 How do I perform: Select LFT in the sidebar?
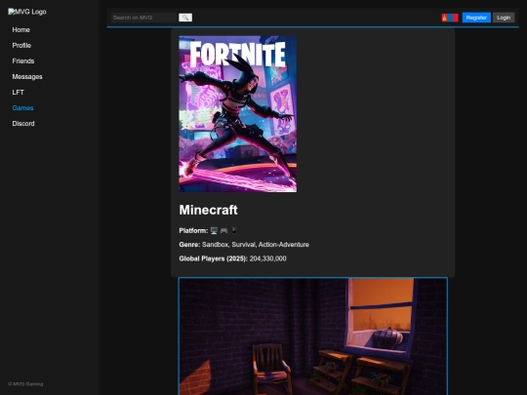(x=19, y=93)
